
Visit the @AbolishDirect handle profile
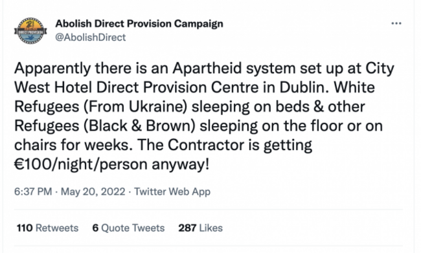coord(90,38)
